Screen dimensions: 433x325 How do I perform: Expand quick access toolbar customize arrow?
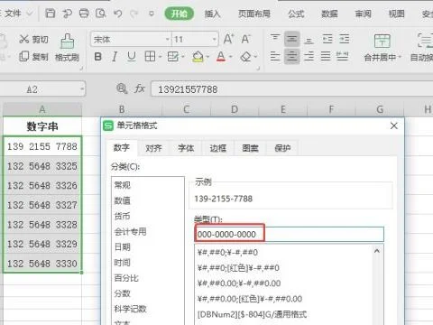152,14
